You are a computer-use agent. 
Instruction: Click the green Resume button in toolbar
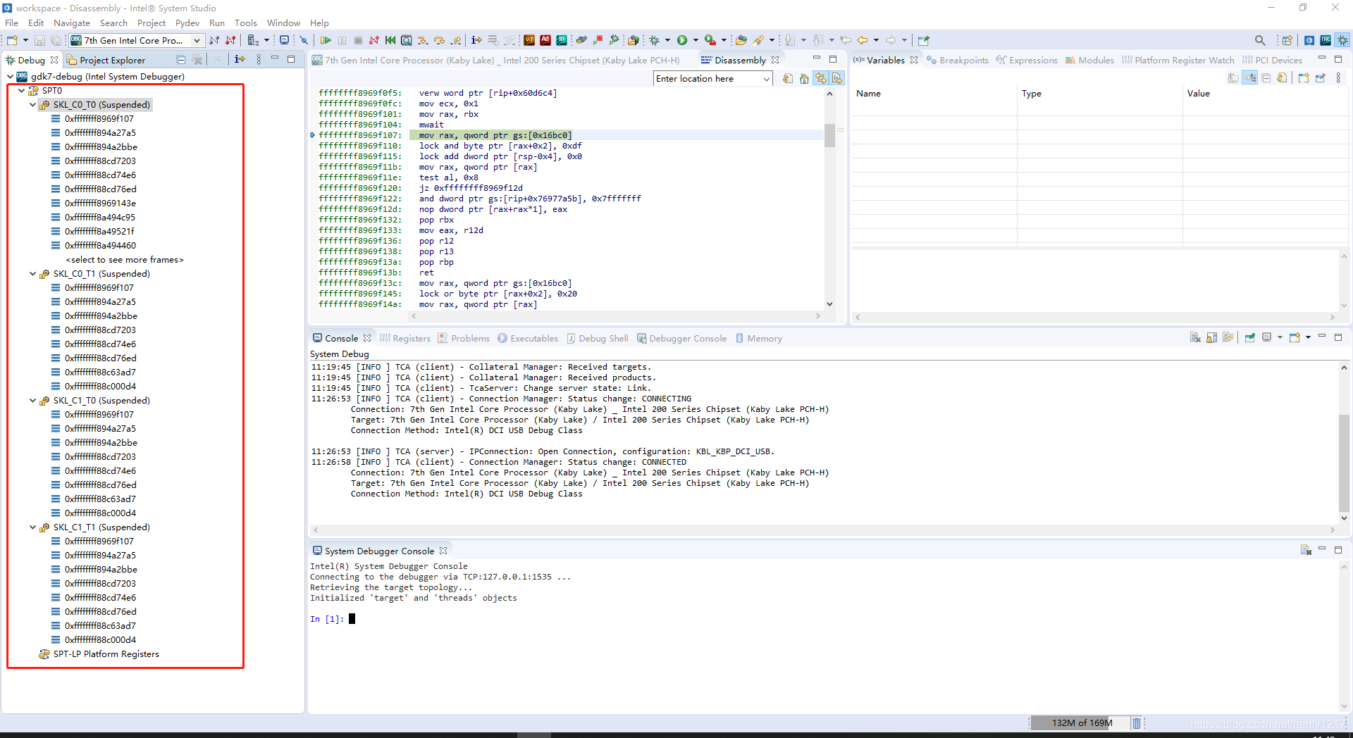326,40
